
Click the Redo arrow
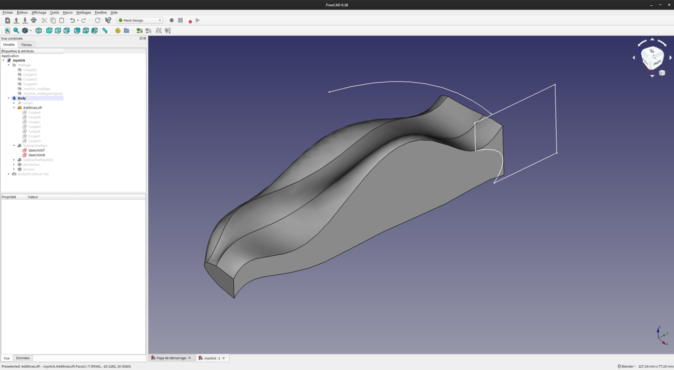[84, 21]
